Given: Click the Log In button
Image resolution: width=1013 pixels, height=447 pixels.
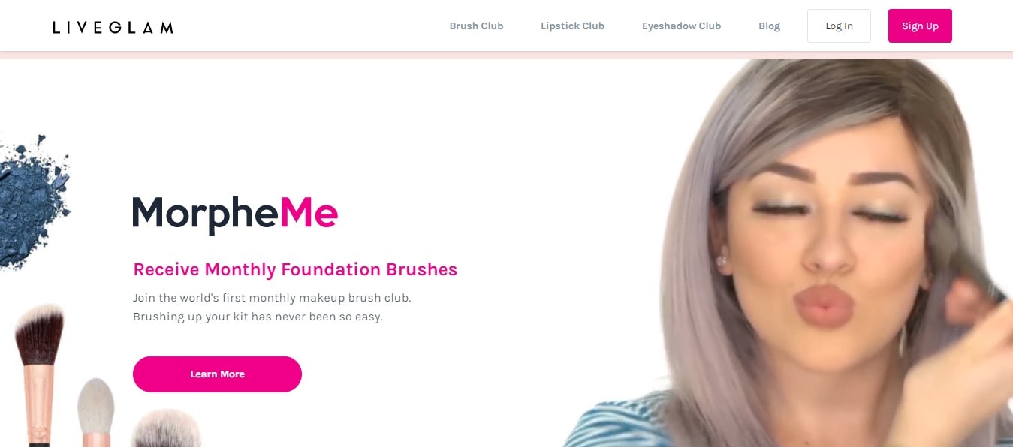Looking at the screenshot, I should (x=839, y=25).
